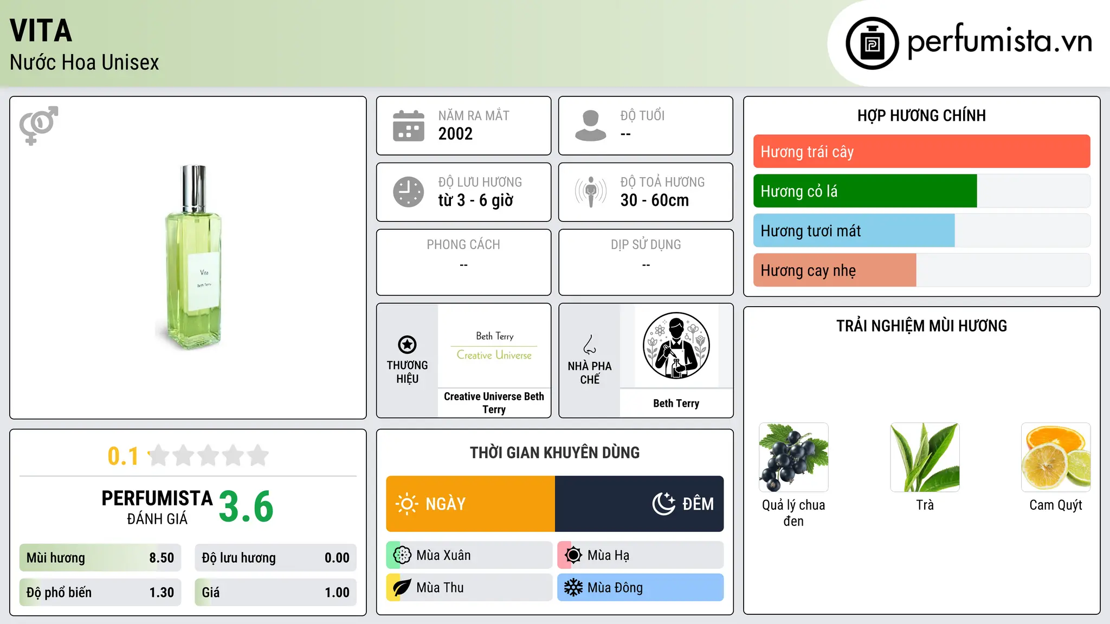Click the star rating row next to 0.1
Viewport: 1110px width, 624px height.
click(208, 456)
